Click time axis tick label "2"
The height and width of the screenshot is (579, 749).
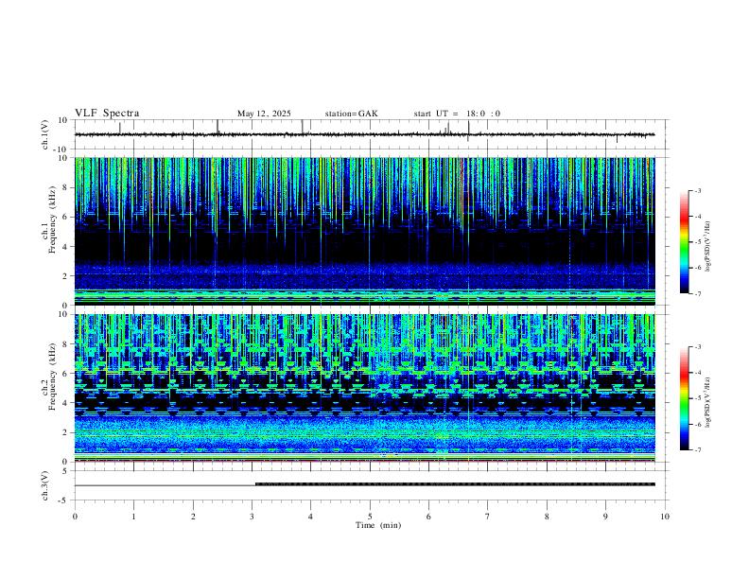tap(193, 517)
